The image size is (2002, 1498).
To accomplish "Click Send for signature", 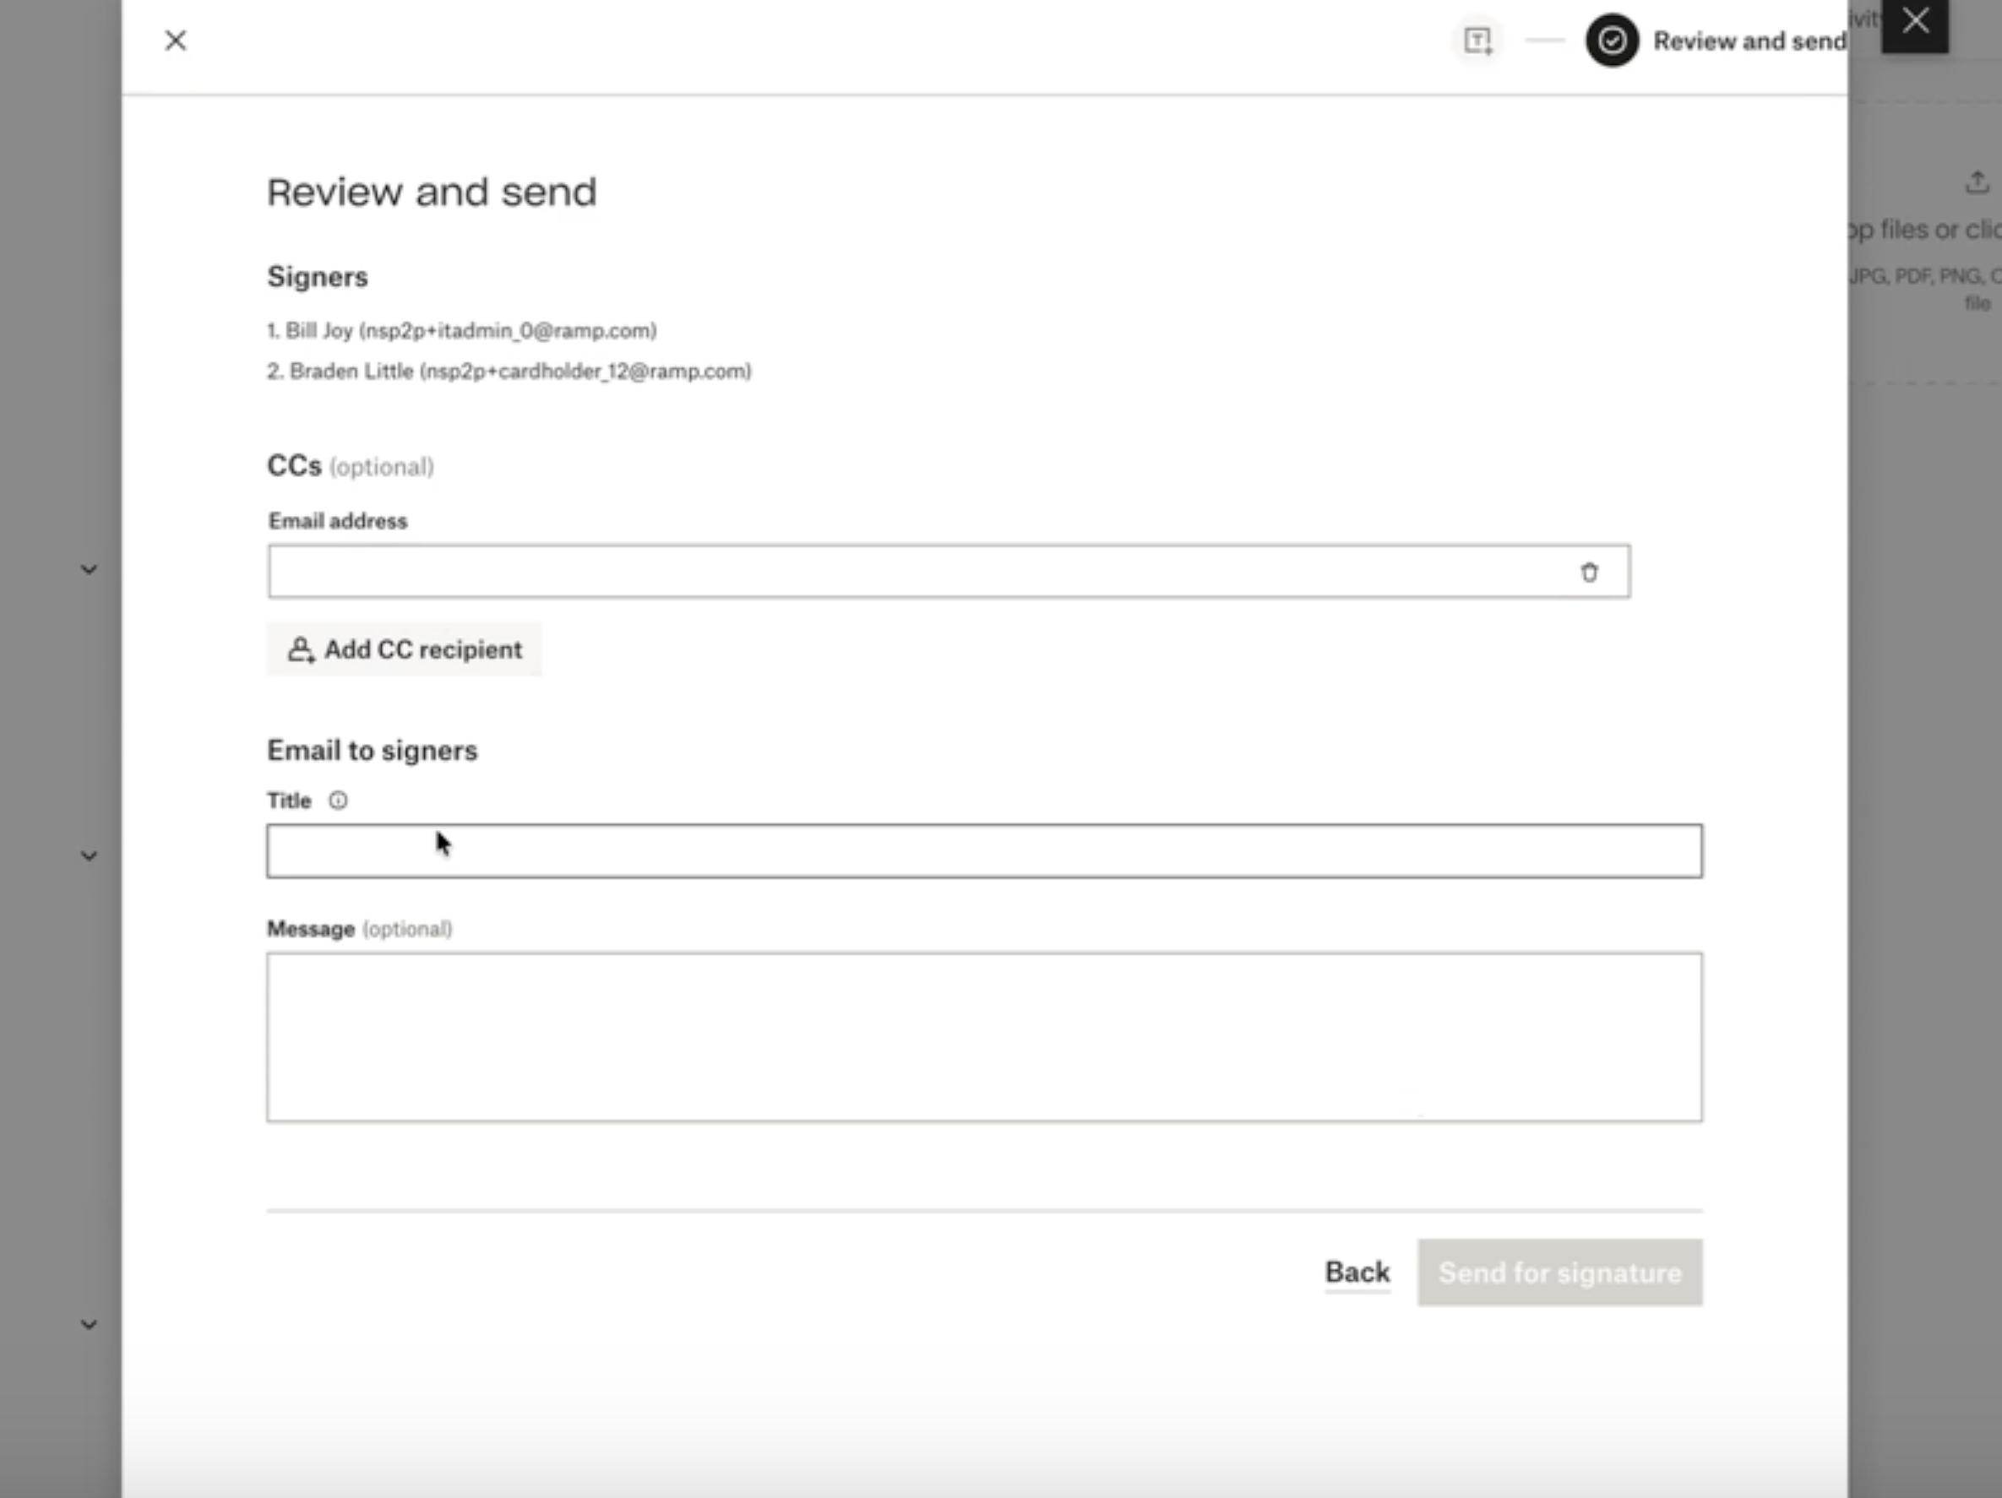I will tap(1559, 1273).
